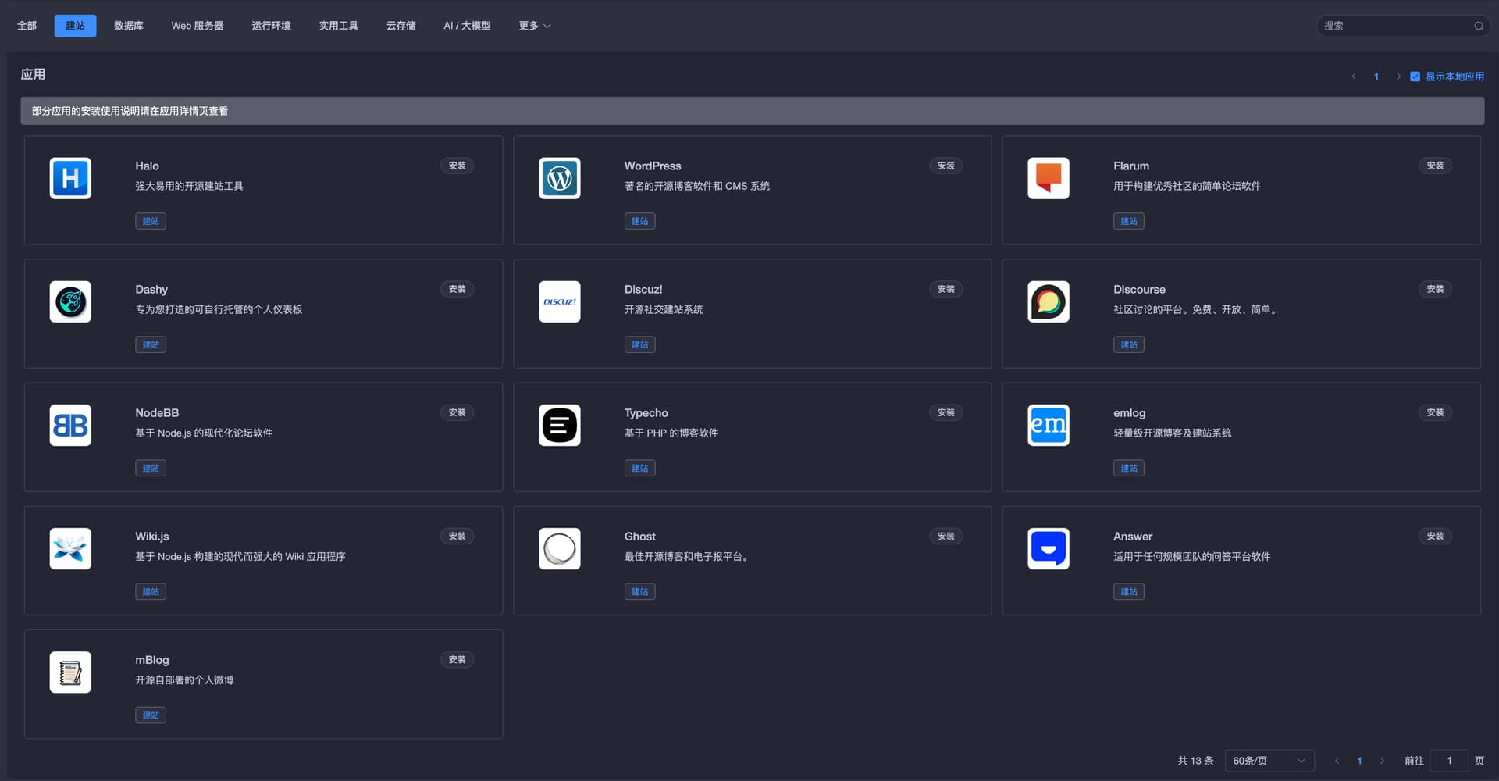This screenshot has width=1499, height=781.
Task: Install NodeBB
Action: pos(457,412)
